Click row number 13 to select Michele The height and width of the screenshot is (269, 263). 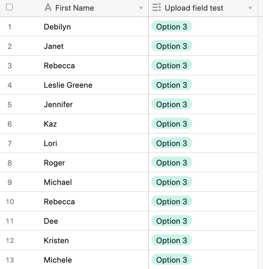point(10,260)
